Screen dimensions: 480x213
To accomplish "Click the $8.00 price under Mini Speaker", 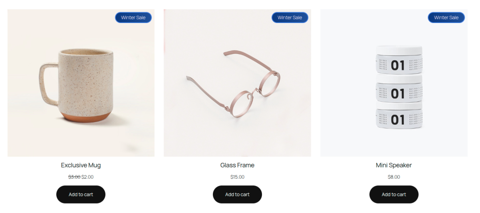I will (x=394, y=177).
